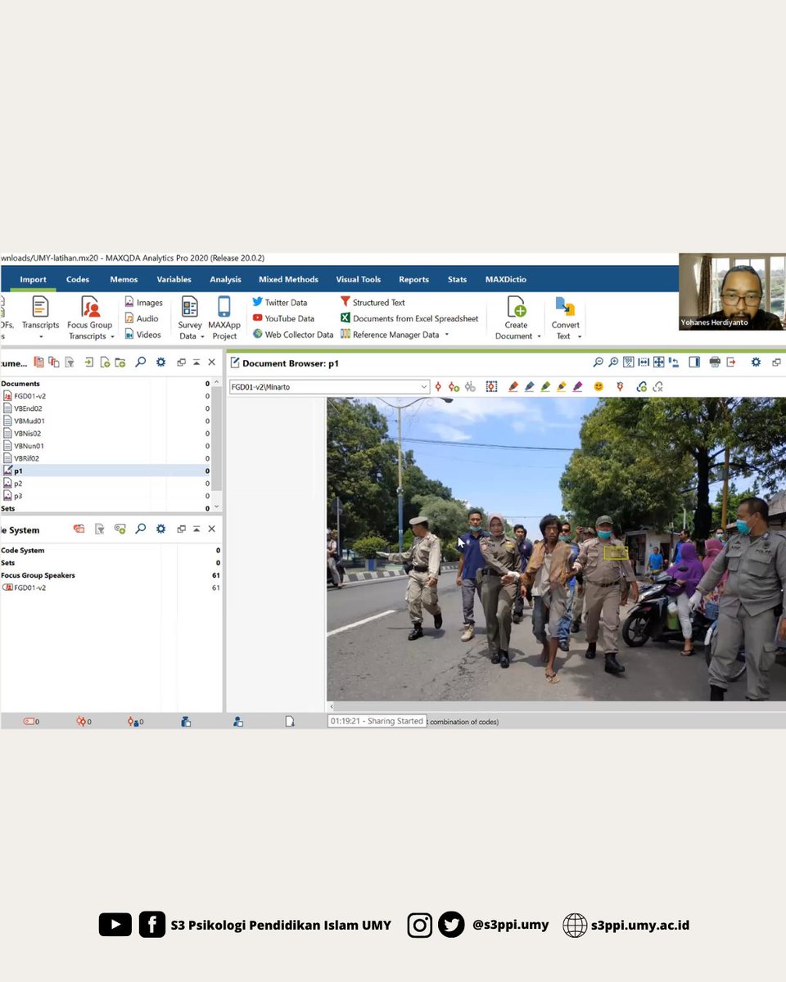
Task: Open the MAXDictio tab
Action: click(505, 279)
